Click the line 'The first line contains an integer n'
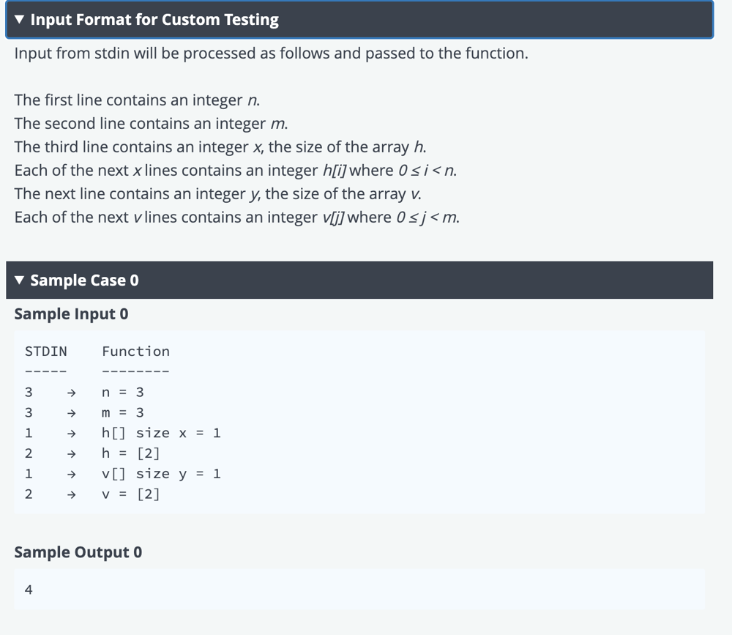The height and width of the screenshot is (635, 732). (137, 100)
